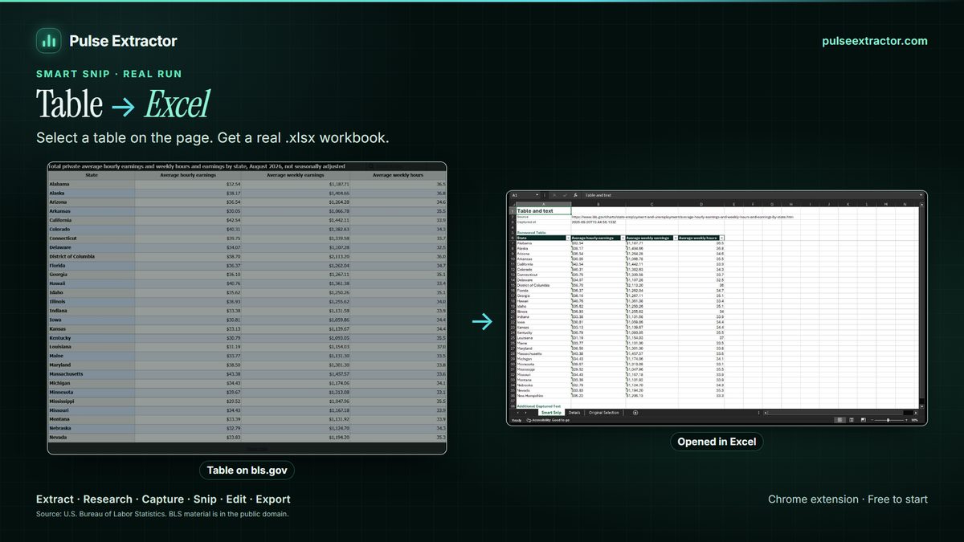Select the 'New Hampshire' cell in Excel
Screen dimensions: 964x542
point(543,396)
